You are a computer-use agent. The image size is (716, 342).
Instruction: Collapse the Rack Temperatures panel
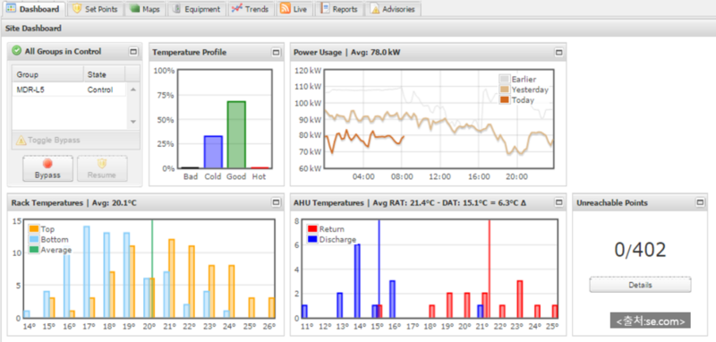click(276, 202)
